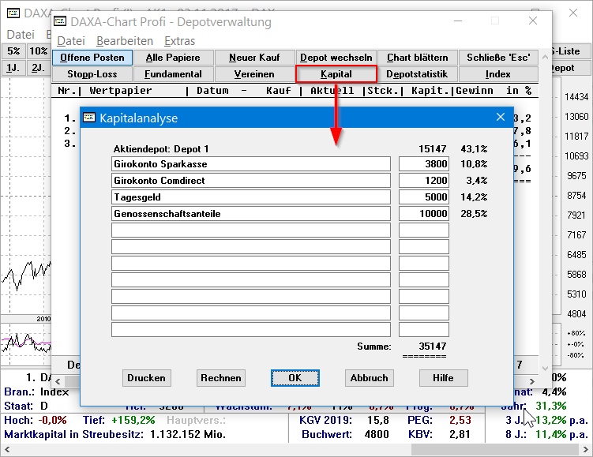Show Alle Papiere list

tap(173, 58)
